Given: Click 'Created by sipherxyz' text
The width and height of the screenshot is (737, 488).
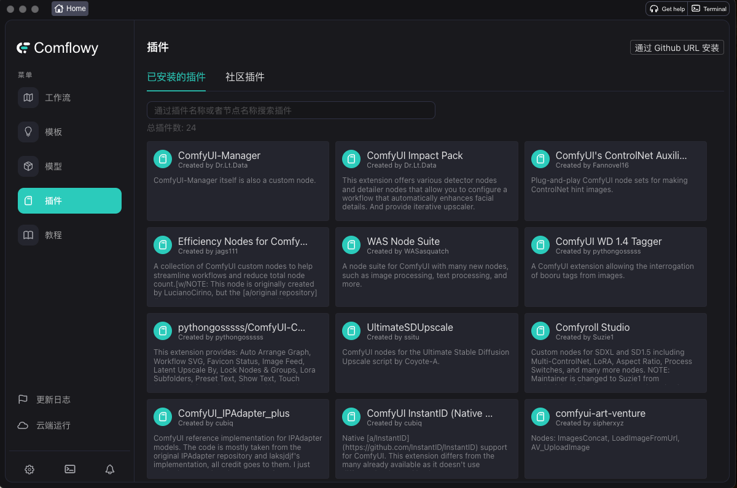Looking at the screenshot, I should [x=590, y=424].
